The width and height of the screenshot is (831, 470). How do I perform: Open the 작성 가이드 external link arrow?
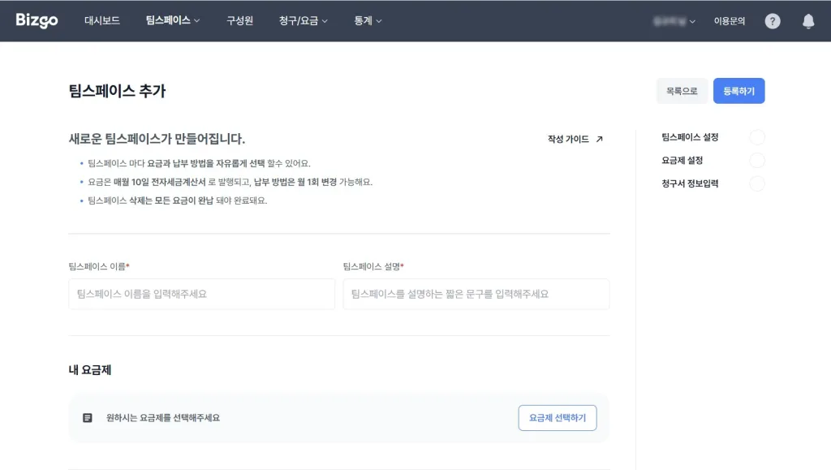(x=598, y=139)
